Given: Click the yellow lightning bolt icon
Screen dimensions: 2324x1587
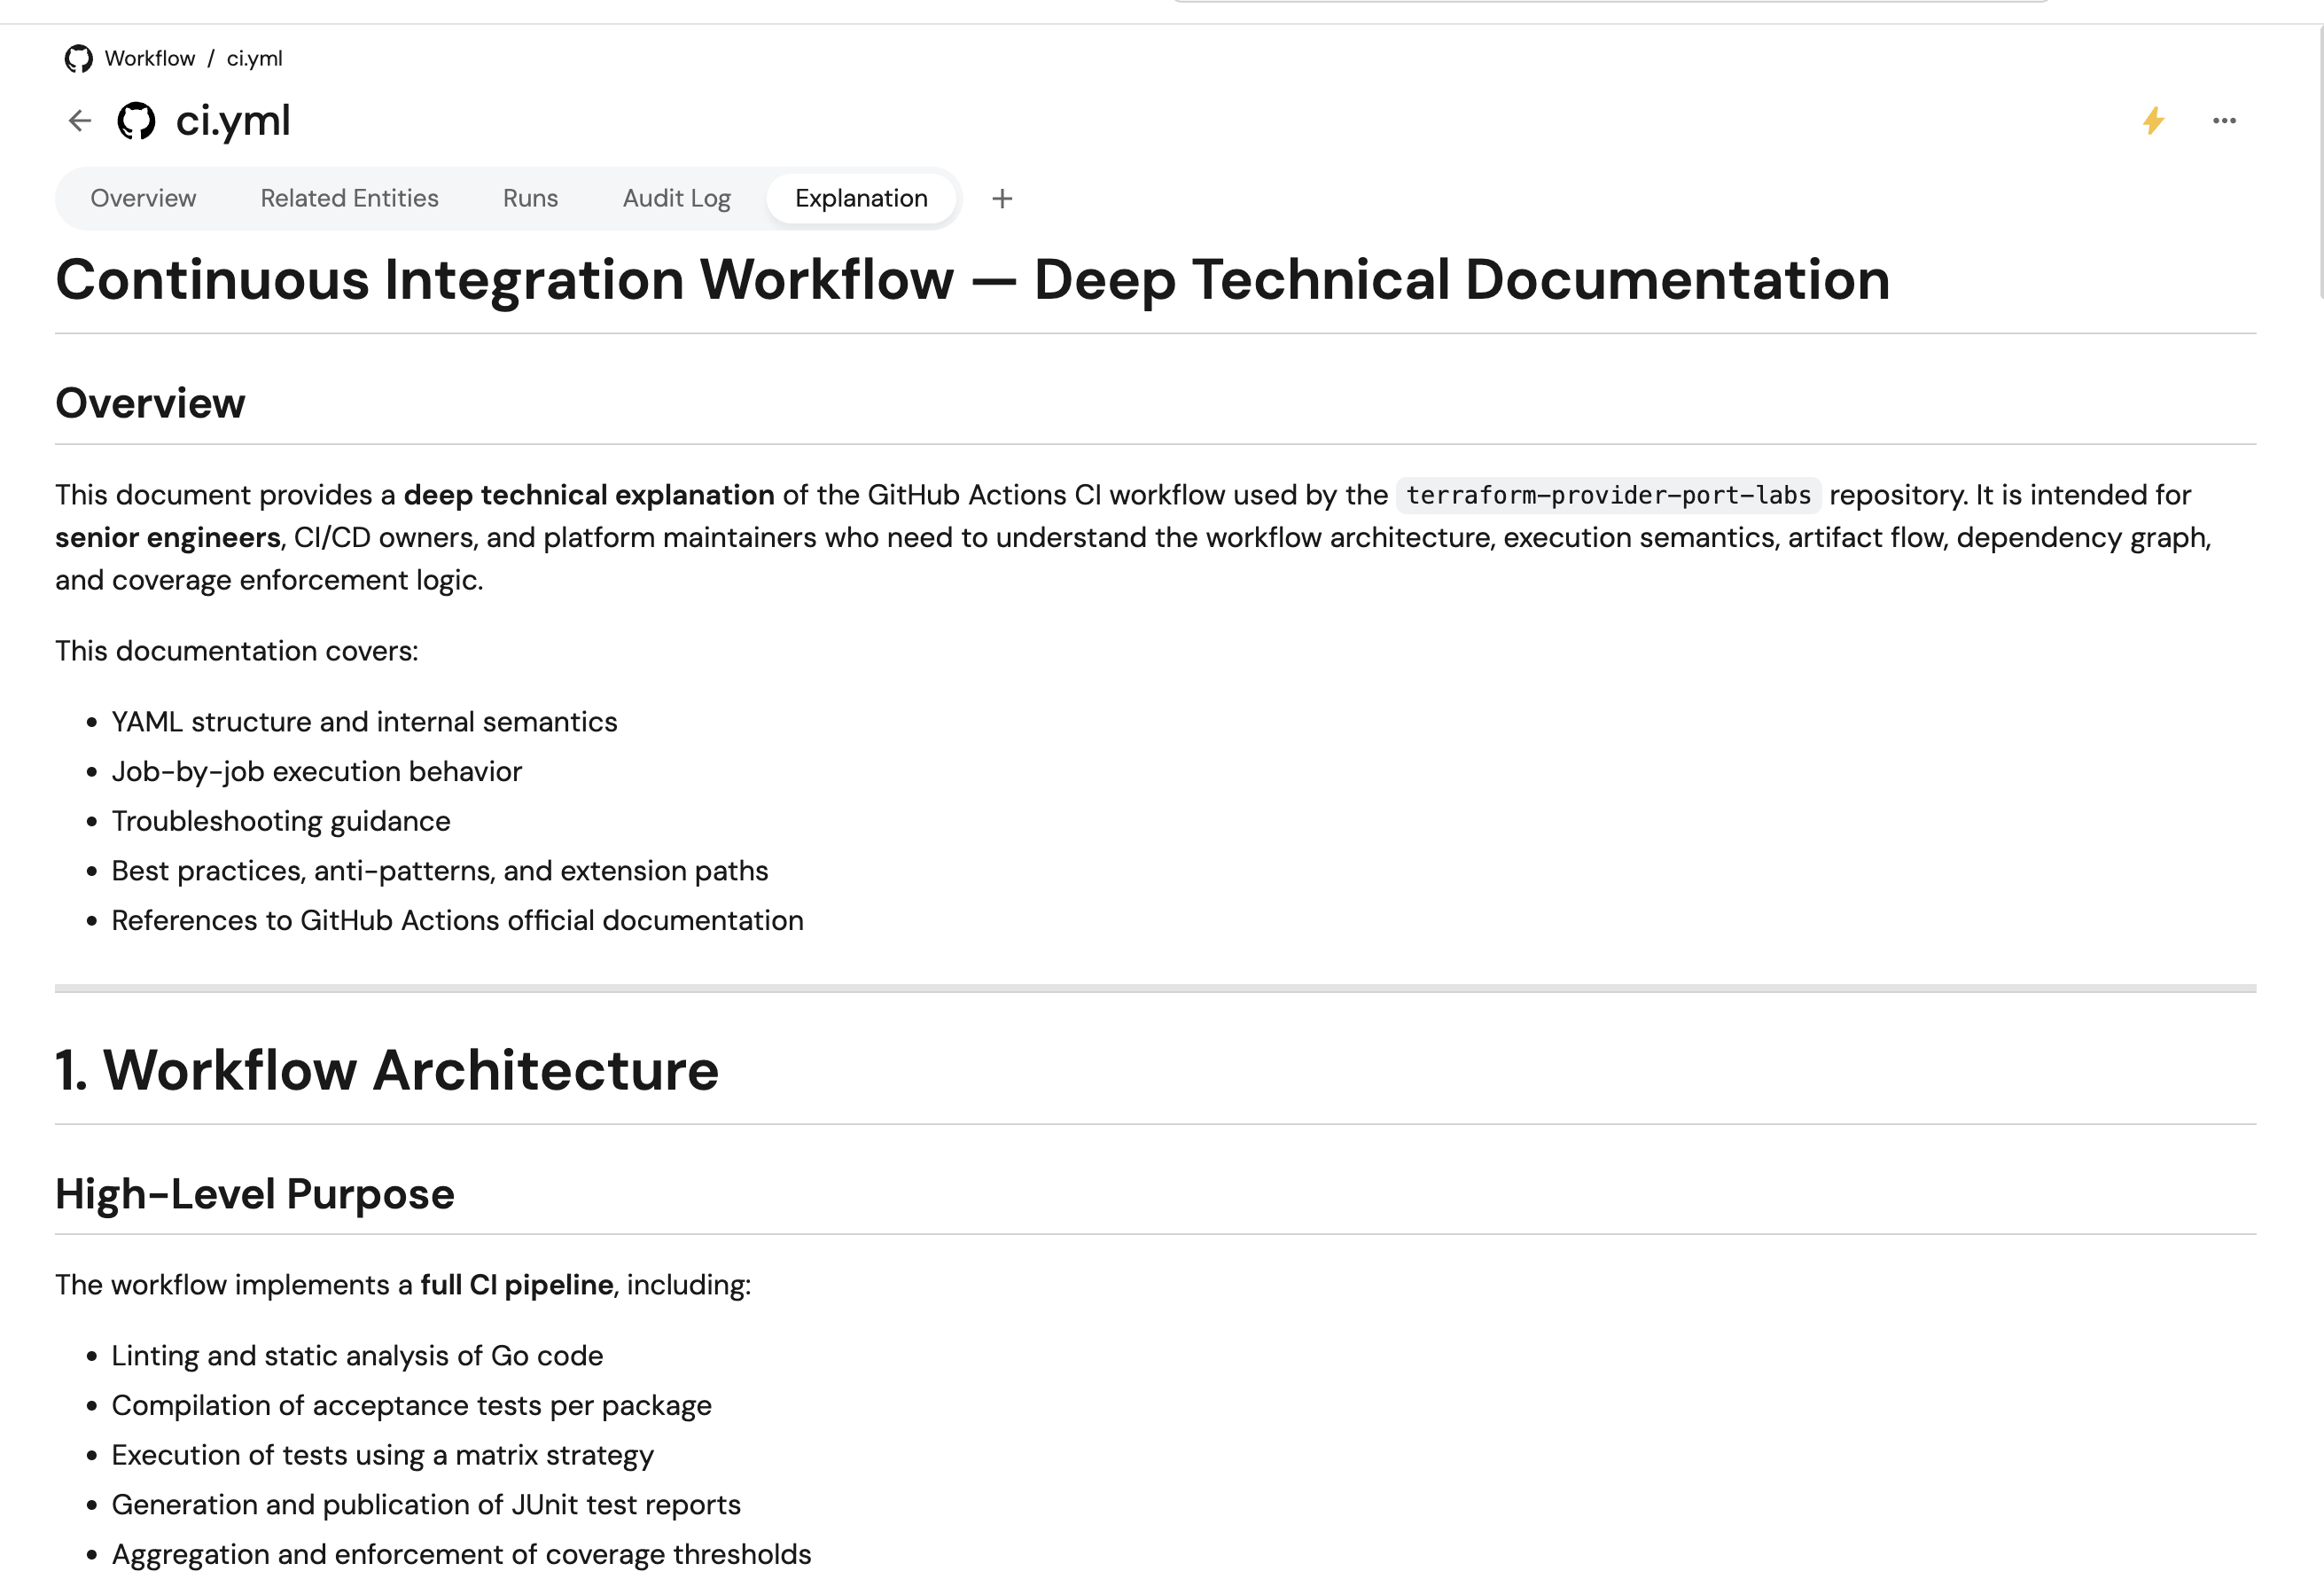Looking at the screenshot, I should 2153,121.
